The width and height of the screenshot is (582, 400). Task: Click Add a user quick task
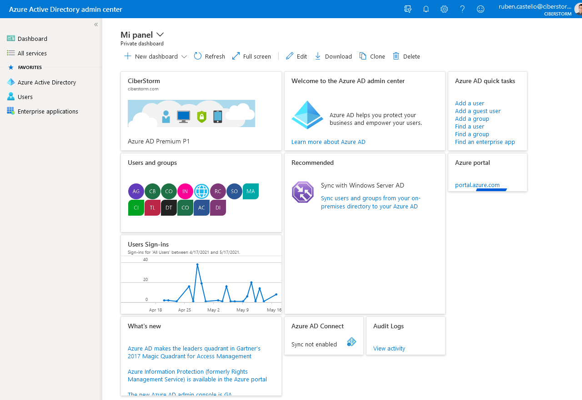(x=470, y=103)
